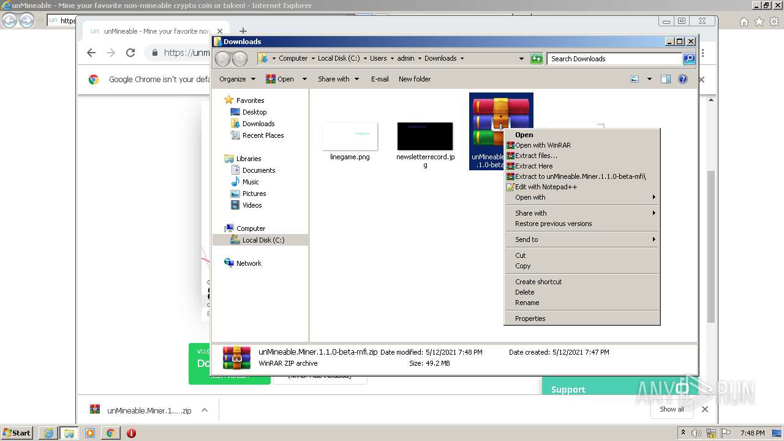Choose Edit with Notepad++
Viewport: 784px width, 441px height.
pos(546,187)
